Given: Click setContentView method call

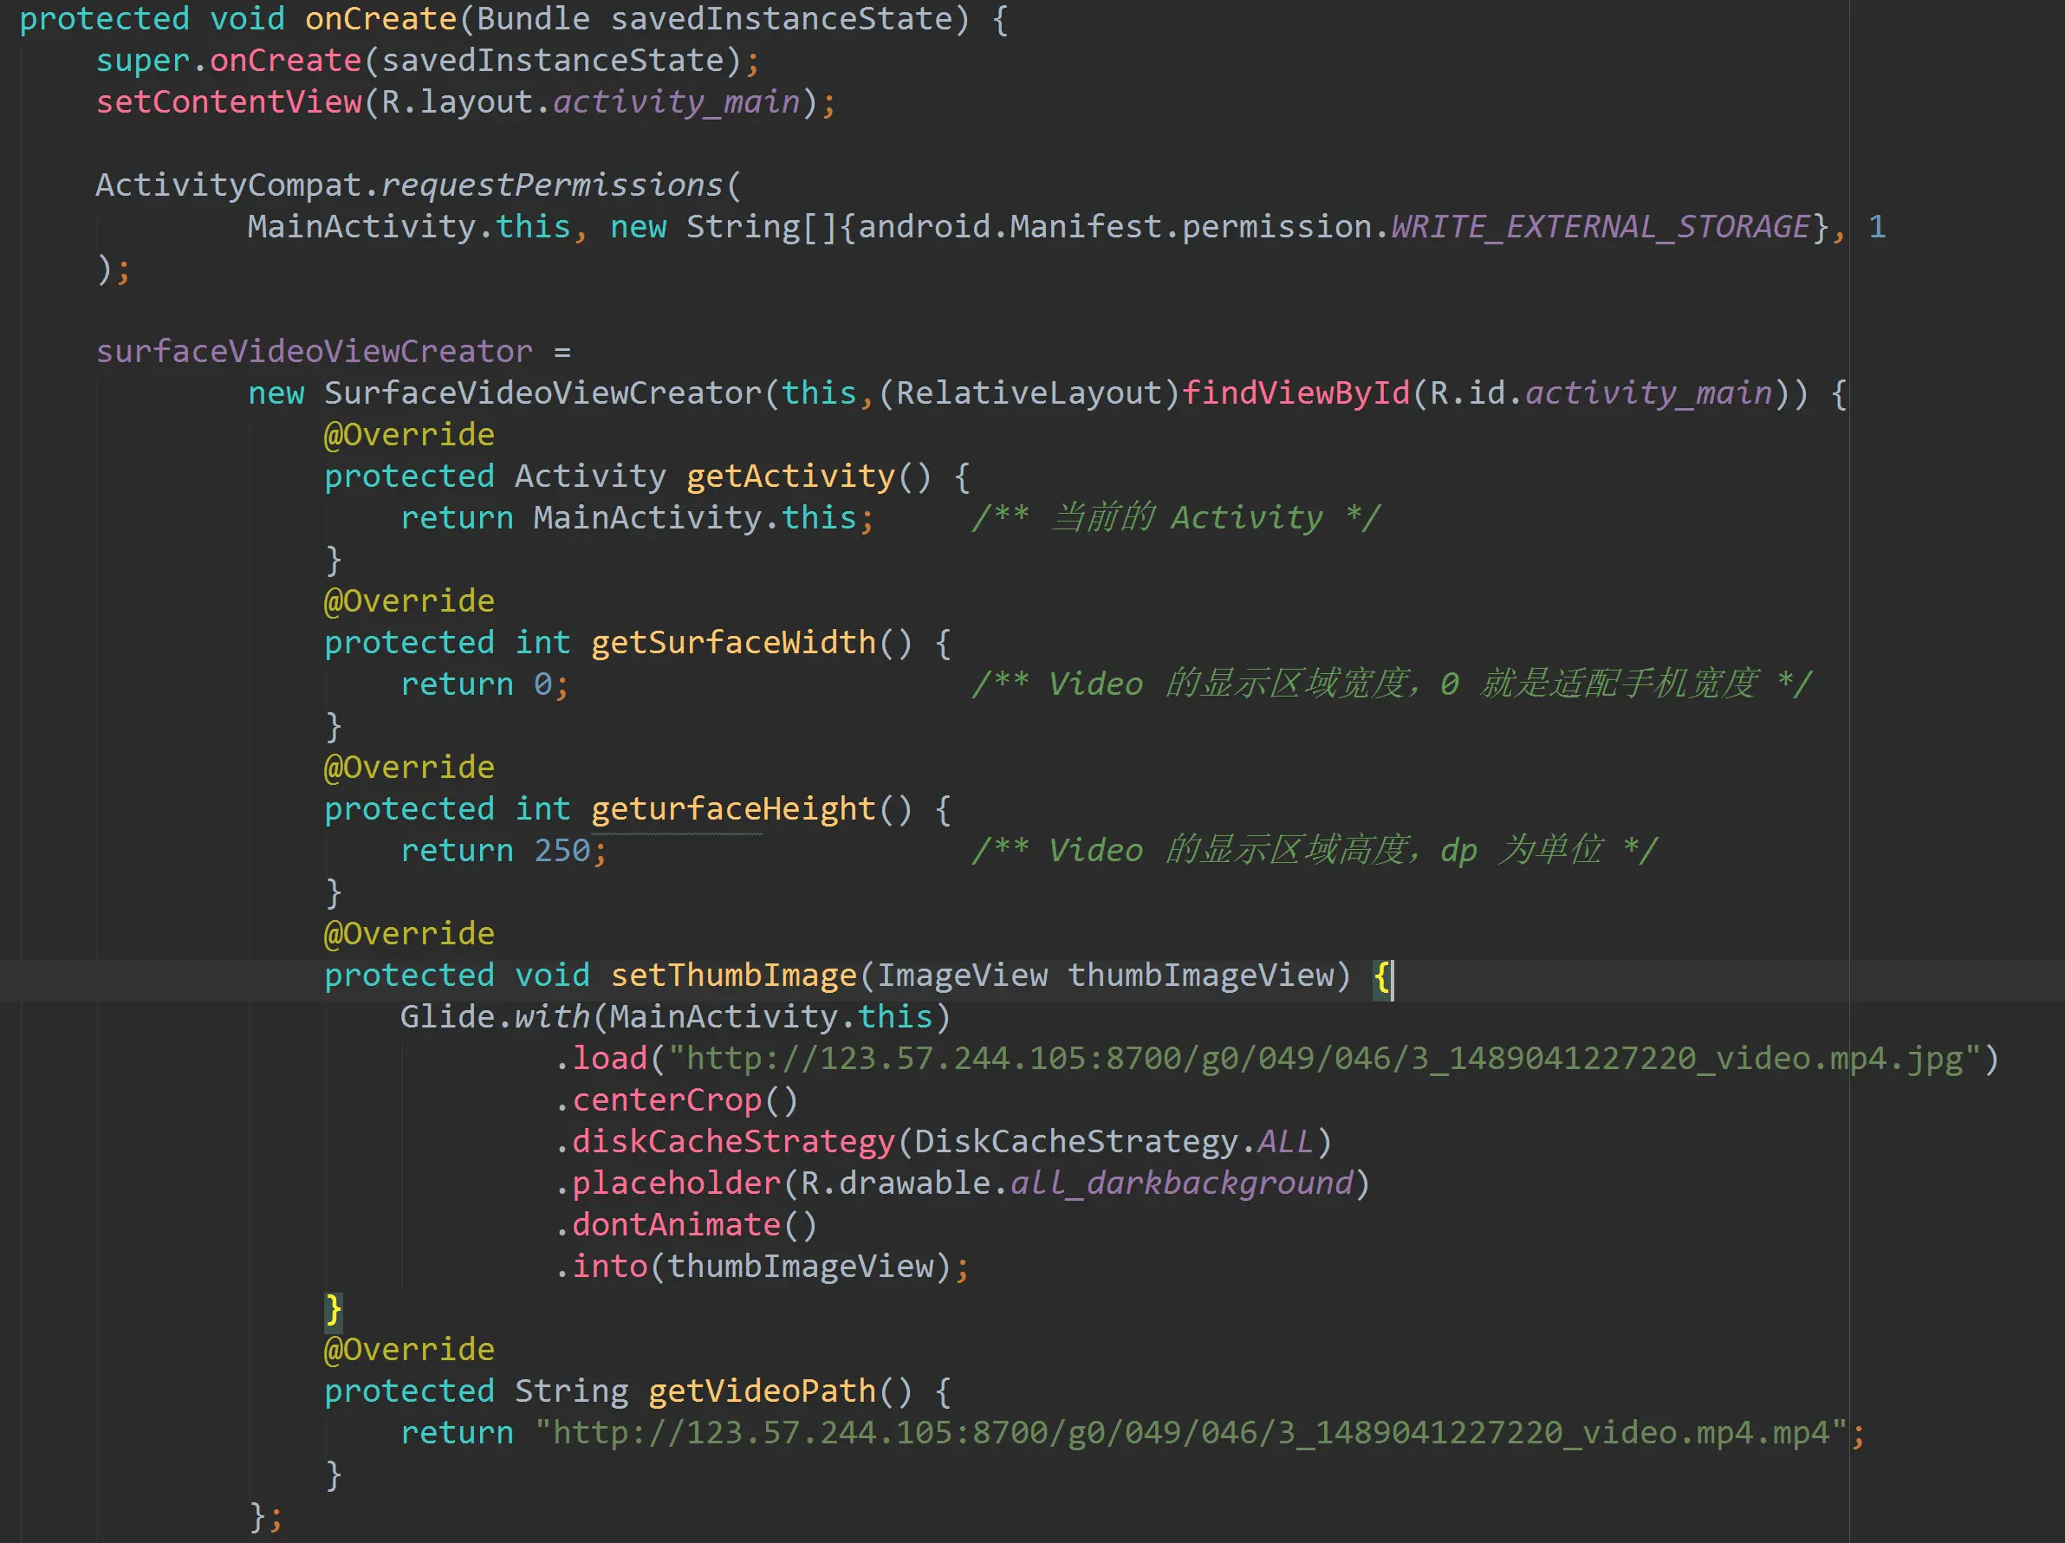Looking at the screenshot, I should point(229,101).
